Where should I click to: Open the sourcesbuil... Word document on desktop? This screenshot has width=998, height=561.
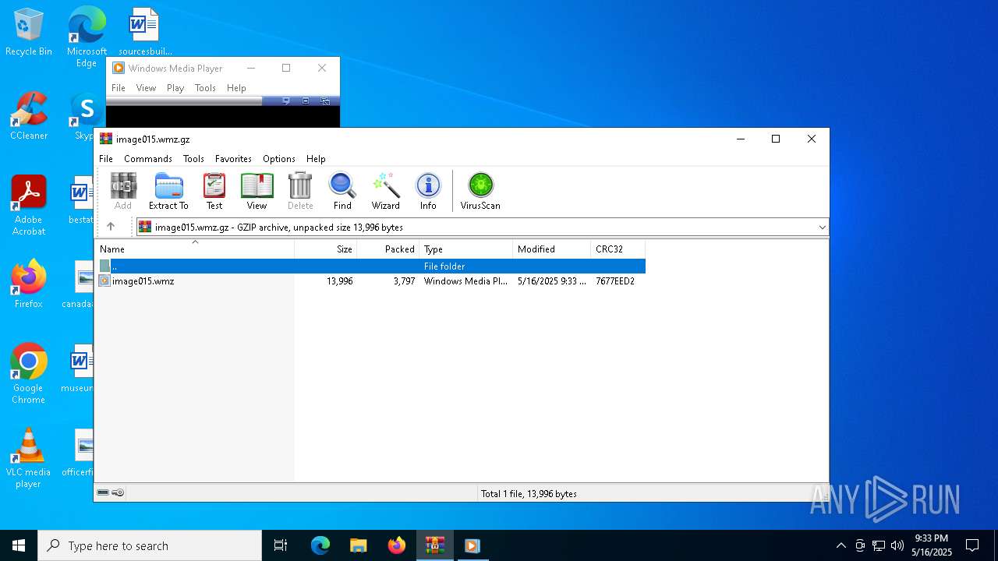(145, 33)
